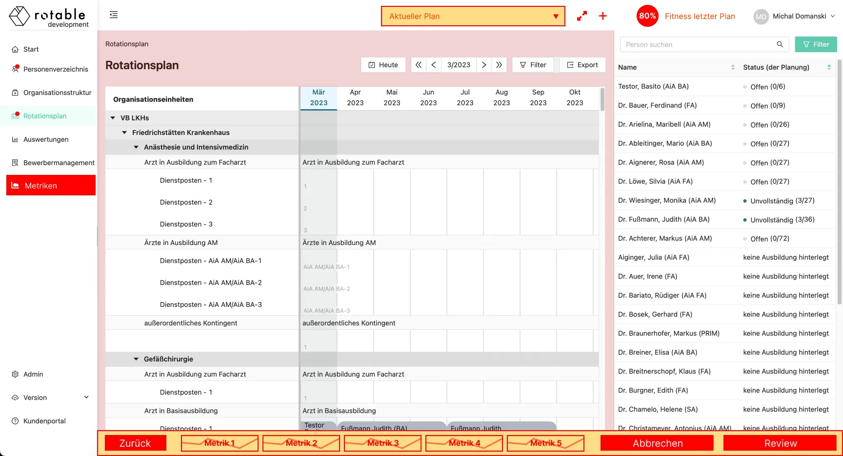The image size is (843, 456).
Task: Navigate to Auswertungen in the sidebar
Action: click(46, 139)
